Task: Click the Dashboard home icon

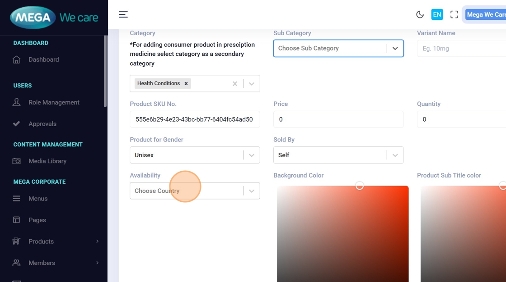Action: (17, 59)
